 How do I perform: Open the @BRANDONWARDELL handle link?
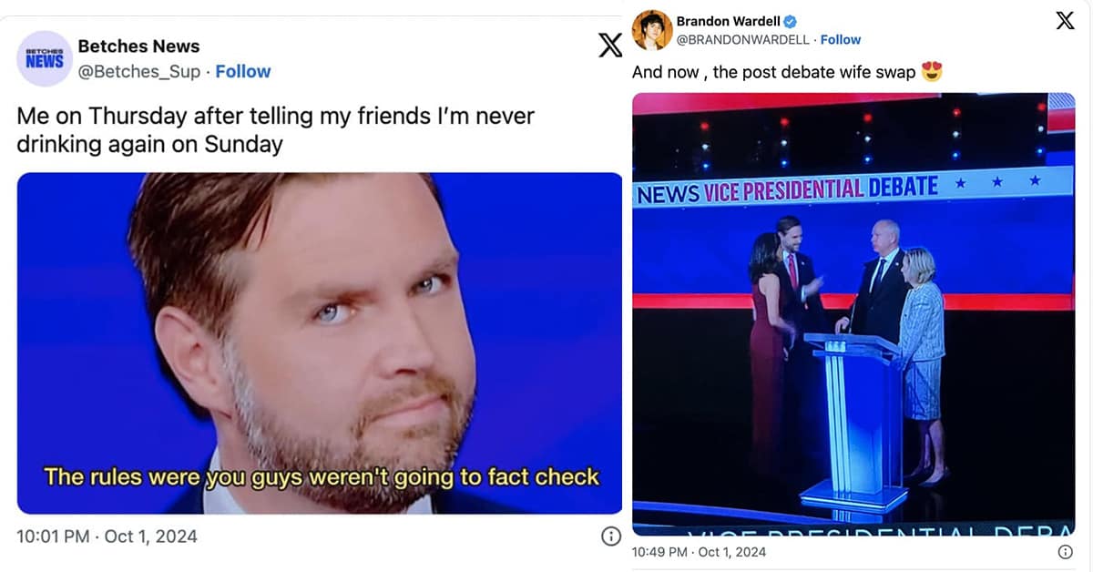point(744,39)
